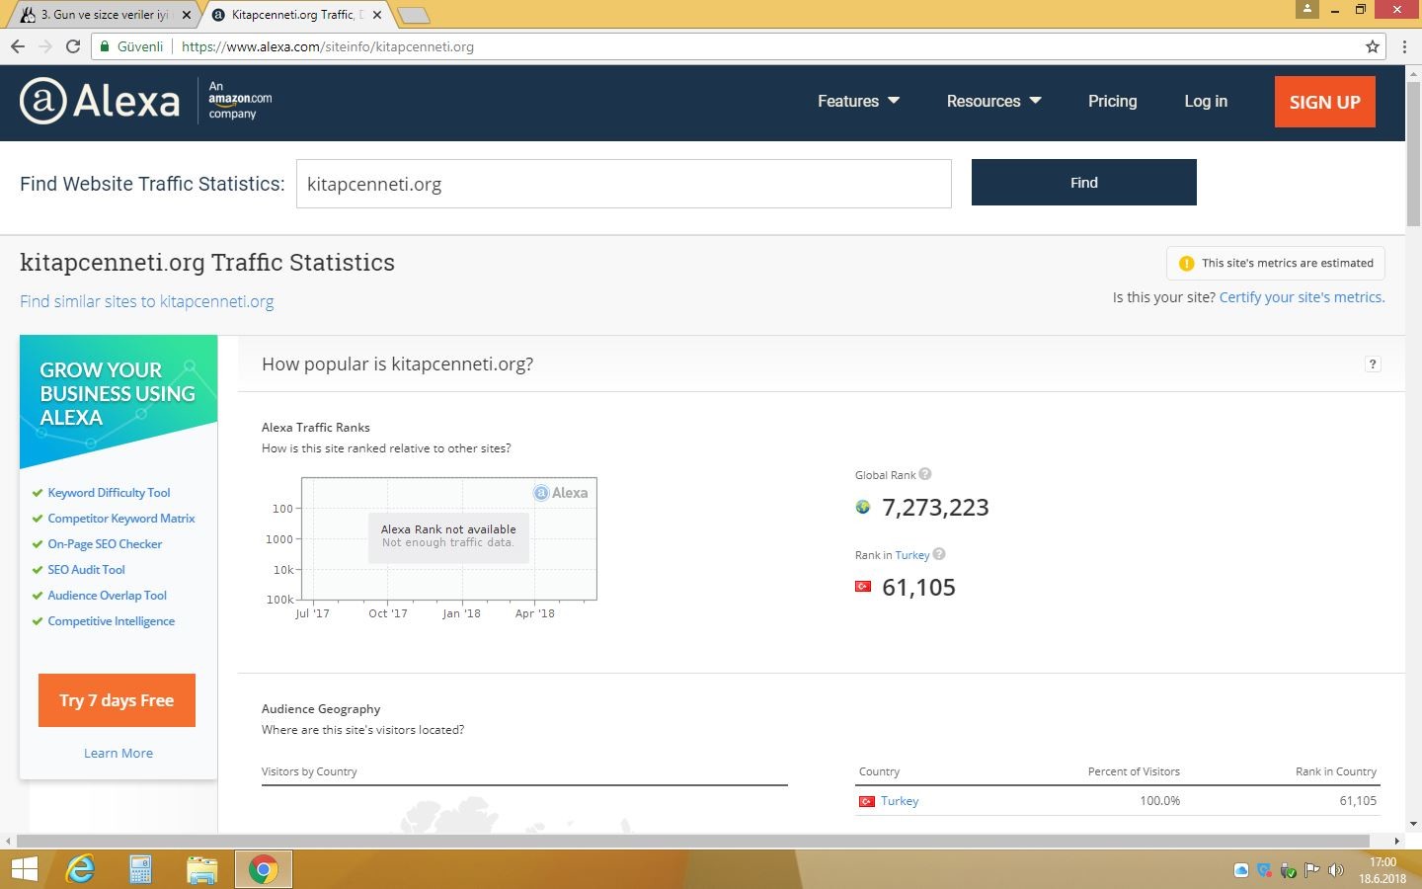
Task: Click the 100.0% percent of visitors value
Action: tap(1160, 801)
